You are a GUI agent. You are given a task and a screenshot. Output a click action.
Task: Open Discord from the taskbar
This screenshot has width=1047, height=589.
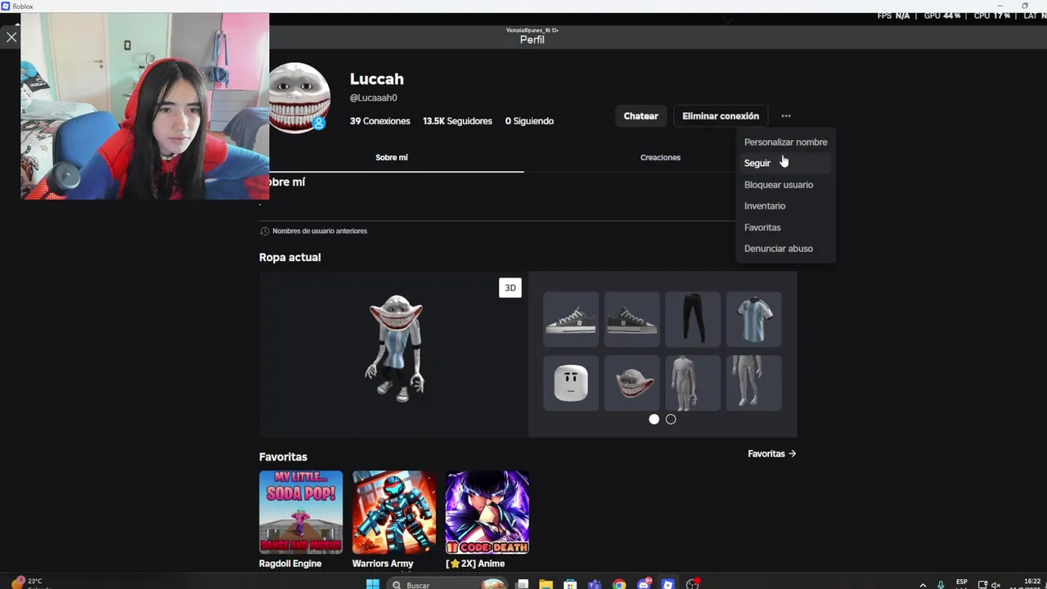[x=644, y=584]
